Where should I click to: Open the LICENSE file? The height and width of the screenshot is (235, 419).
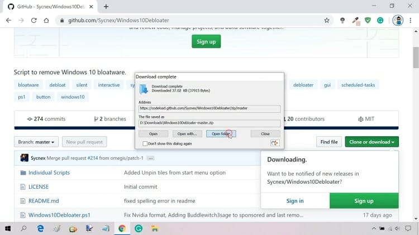click(x=39, y=186)
